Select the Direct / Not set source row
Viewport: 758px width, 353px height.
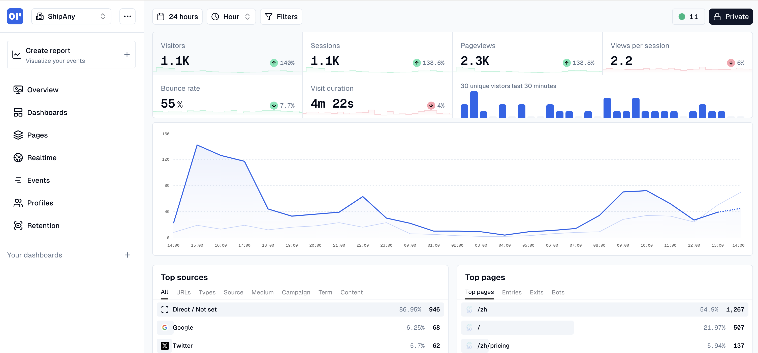195,309
